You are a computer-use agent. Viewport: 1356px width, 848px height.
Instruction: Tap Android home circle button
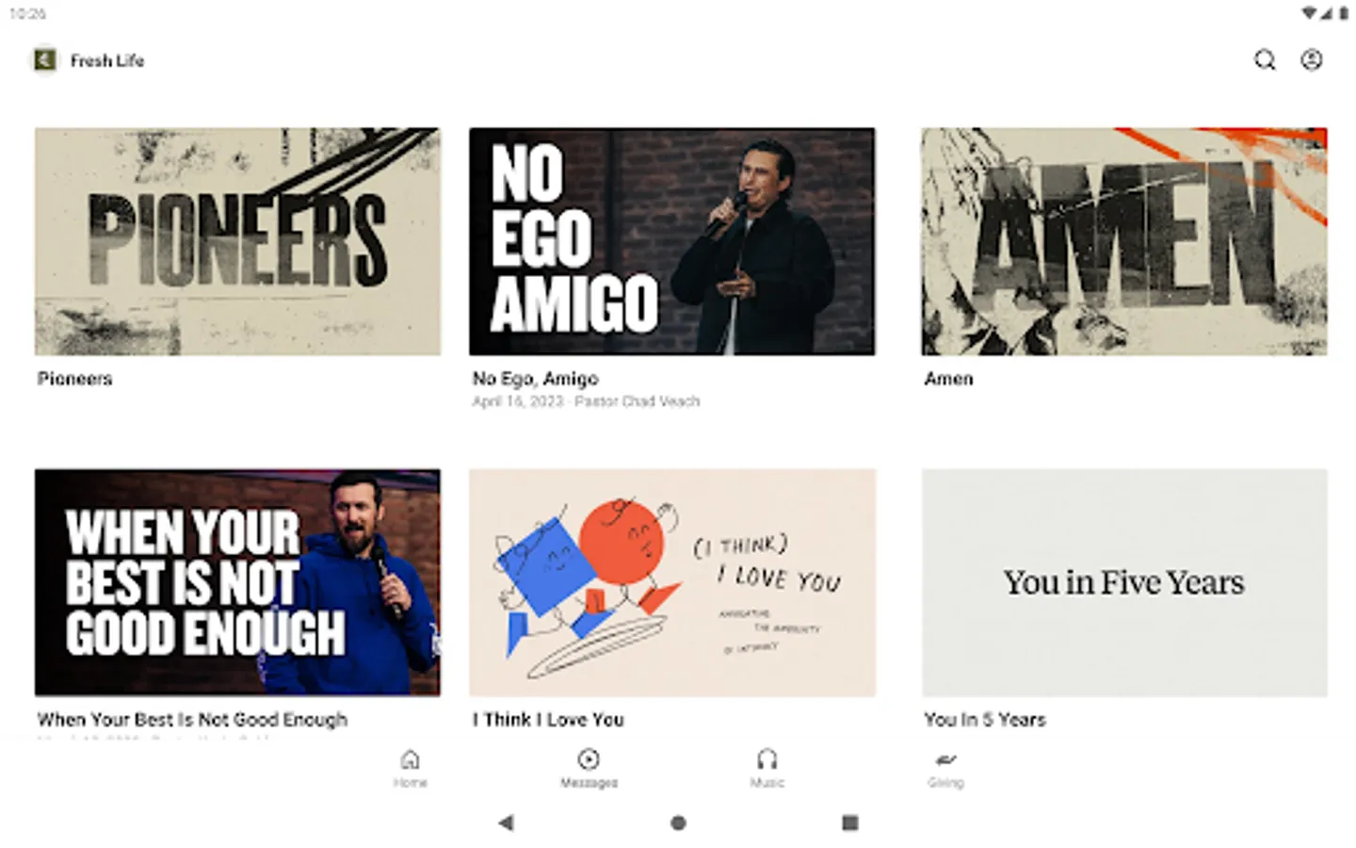(678, 823)
